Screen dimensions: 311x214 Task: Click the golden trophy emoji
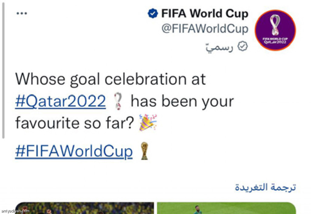point(144,151)
